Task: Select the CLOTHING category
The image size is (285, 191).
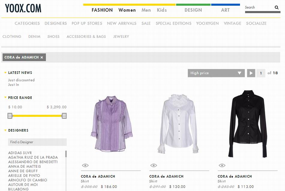Action: pyautogui.click(x=12, y=37)
